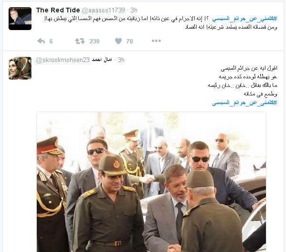Image resolution: width=286 pixels, height=252 pixels.
Task: View the like count of 78
Action: pos(129,41)
